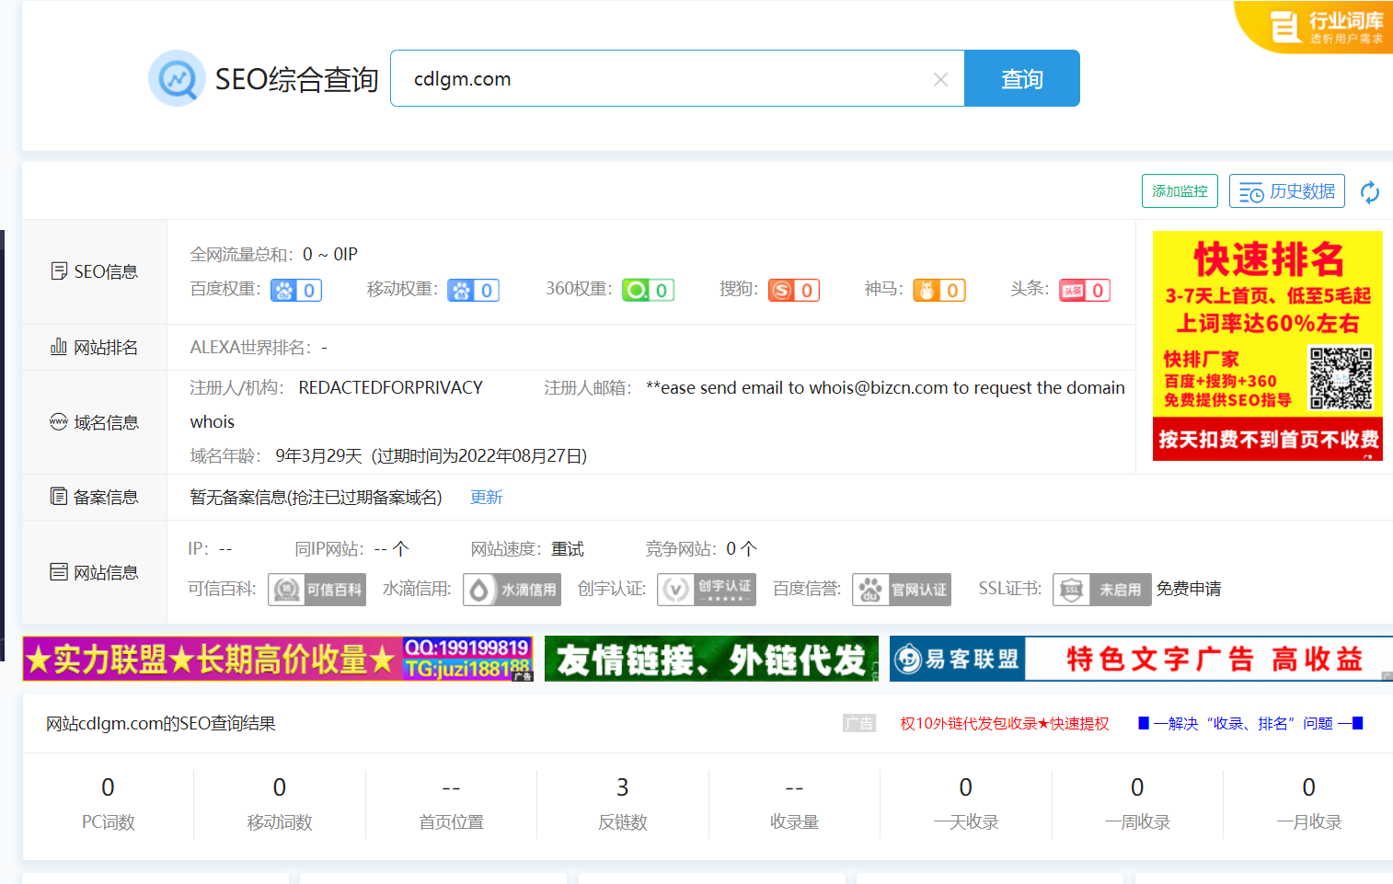Click the 水滴信用 credit badge

coord(512,589)
